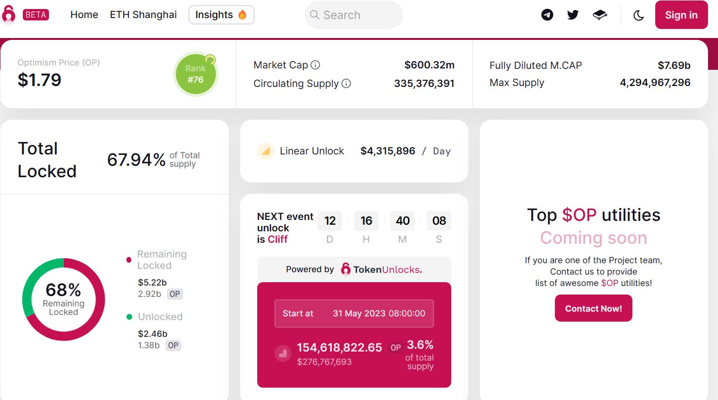Click the Market Cap info icon
The width and height of the screenshot is (718, 400).
pos(316,65)
